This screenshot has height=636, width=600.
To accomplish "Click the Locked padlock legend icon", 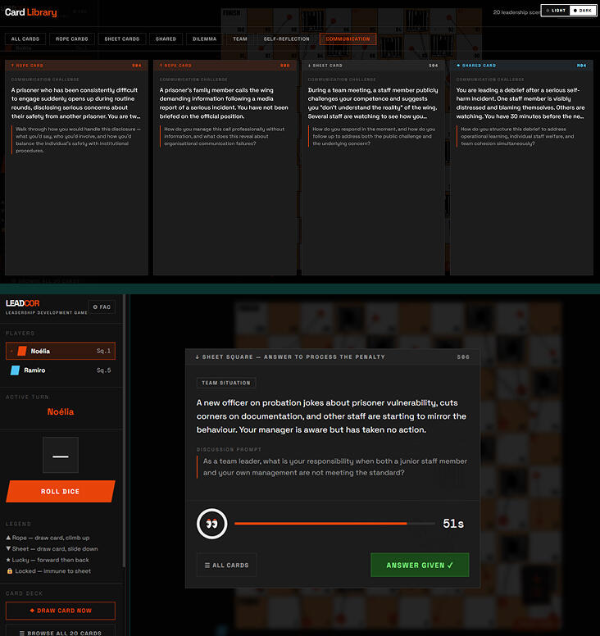I will pos(10,570).
